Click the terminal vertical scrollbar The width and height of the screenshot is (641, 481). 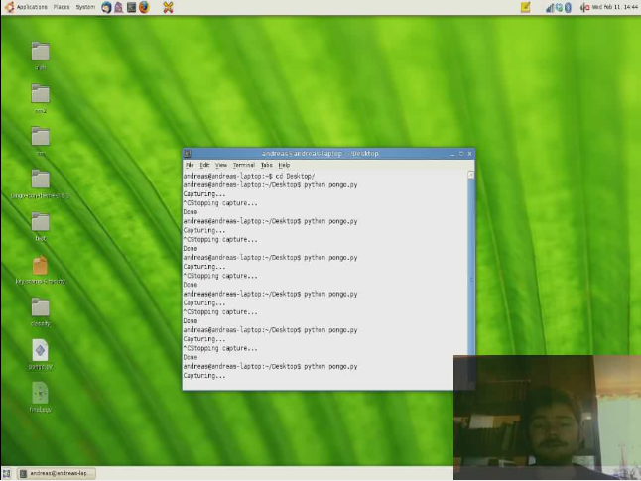(470, 278)
